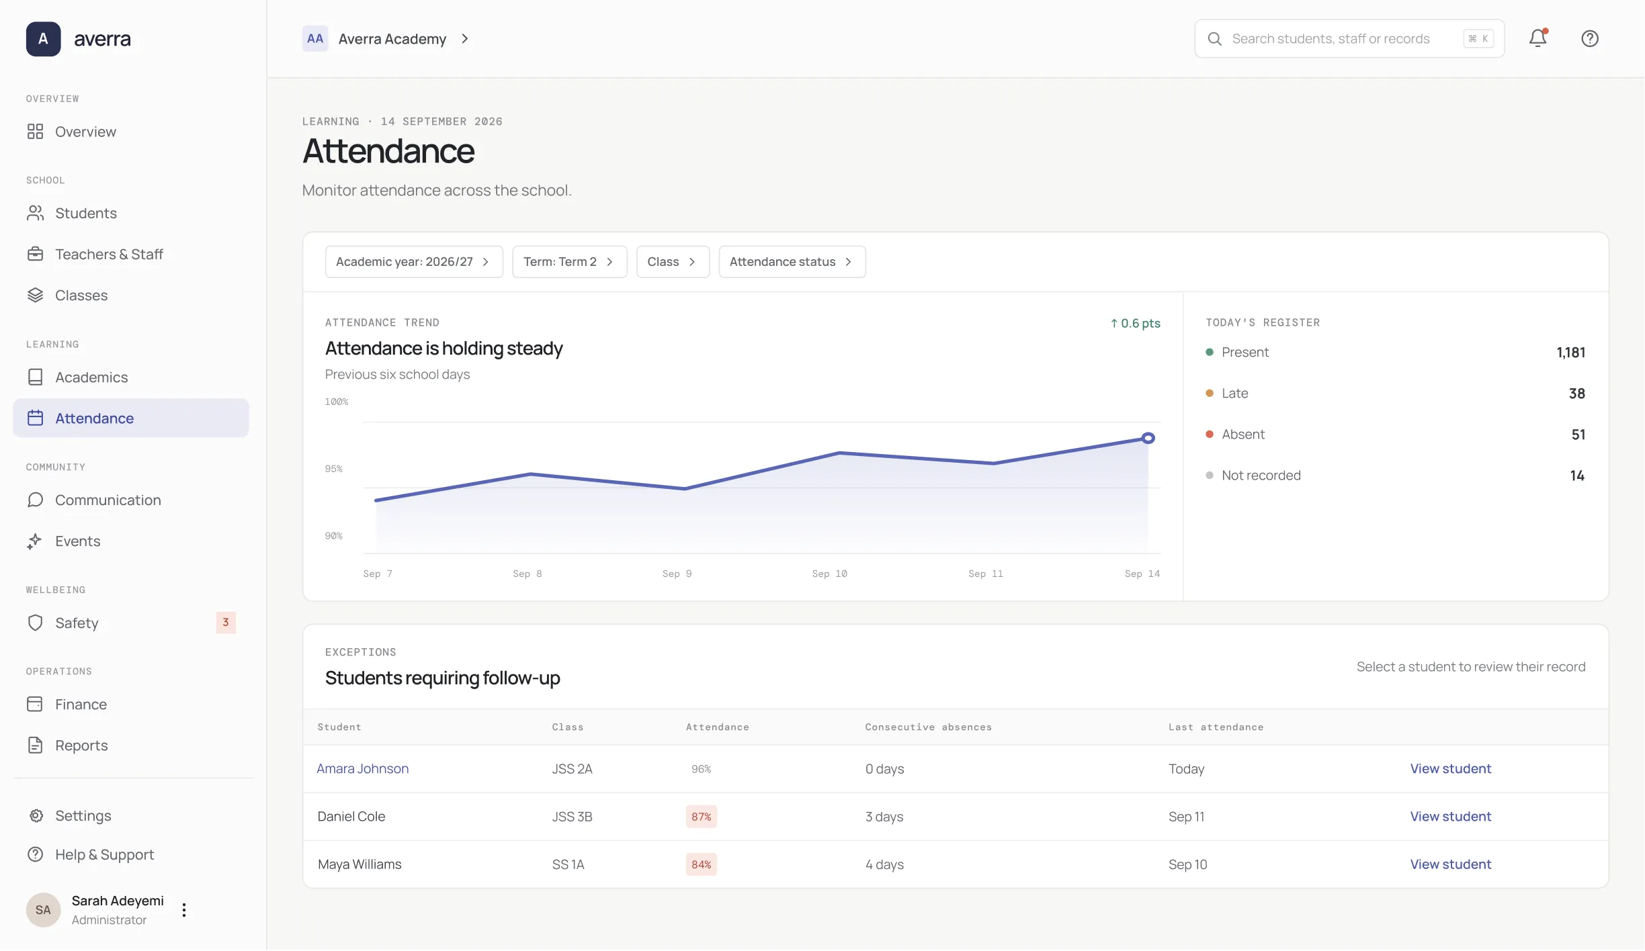Screen dimensions: 1645x951
Task: Click the Finance card icon
Action: pos(35,704)
